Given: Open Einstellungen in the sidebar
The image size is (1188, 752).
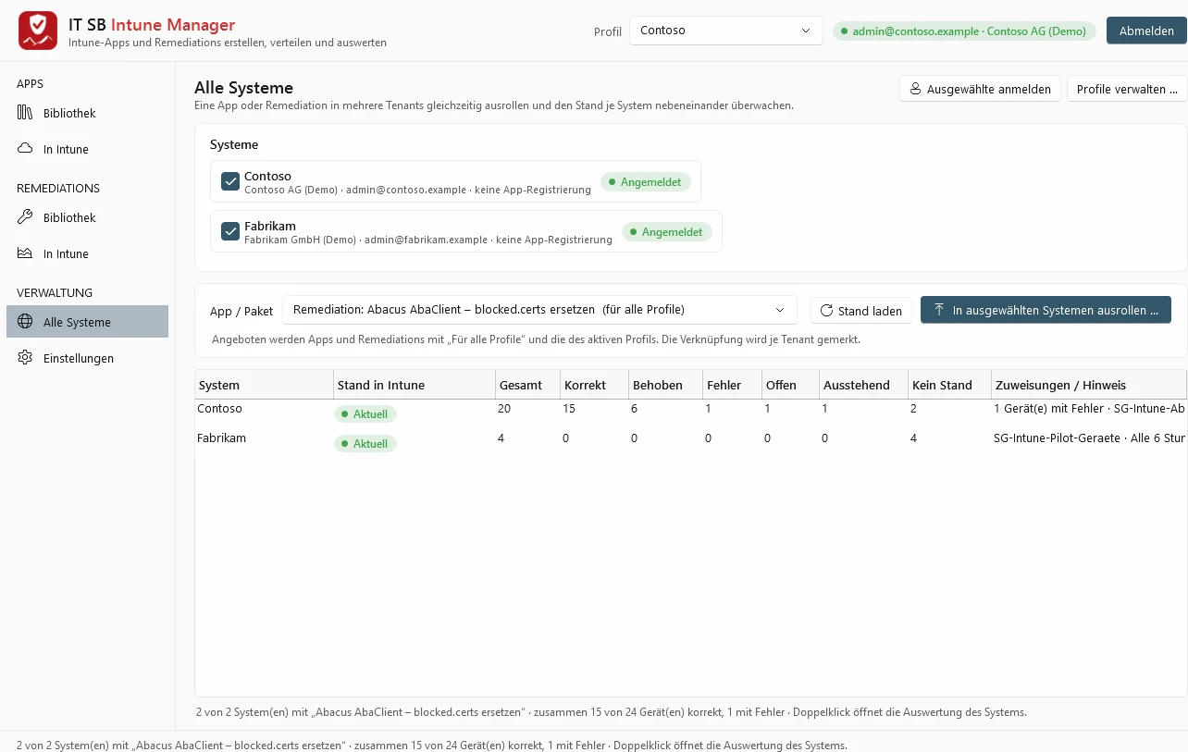Looking at the screenshot, I should click(87, 358).
